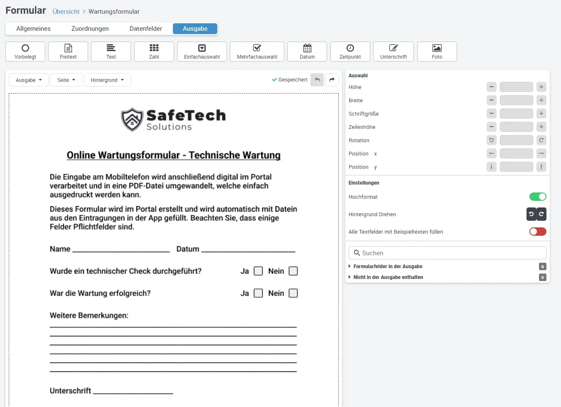Open the Zuordnungen tab

[x=90, y=29]
